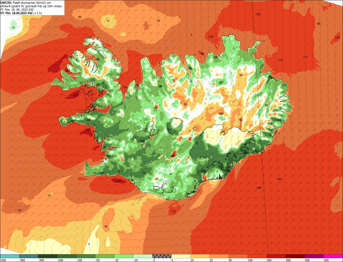Image resolution: width=343 pixels, height=262 pixels.
Task: Click the value 112 south of the coast
Action: [173, 212]
